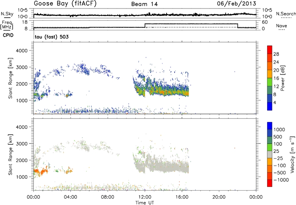The height and width of the screenshot is (205, 296).
Task: Click the "Nave" legend label
Action: [x=282, y=26]
